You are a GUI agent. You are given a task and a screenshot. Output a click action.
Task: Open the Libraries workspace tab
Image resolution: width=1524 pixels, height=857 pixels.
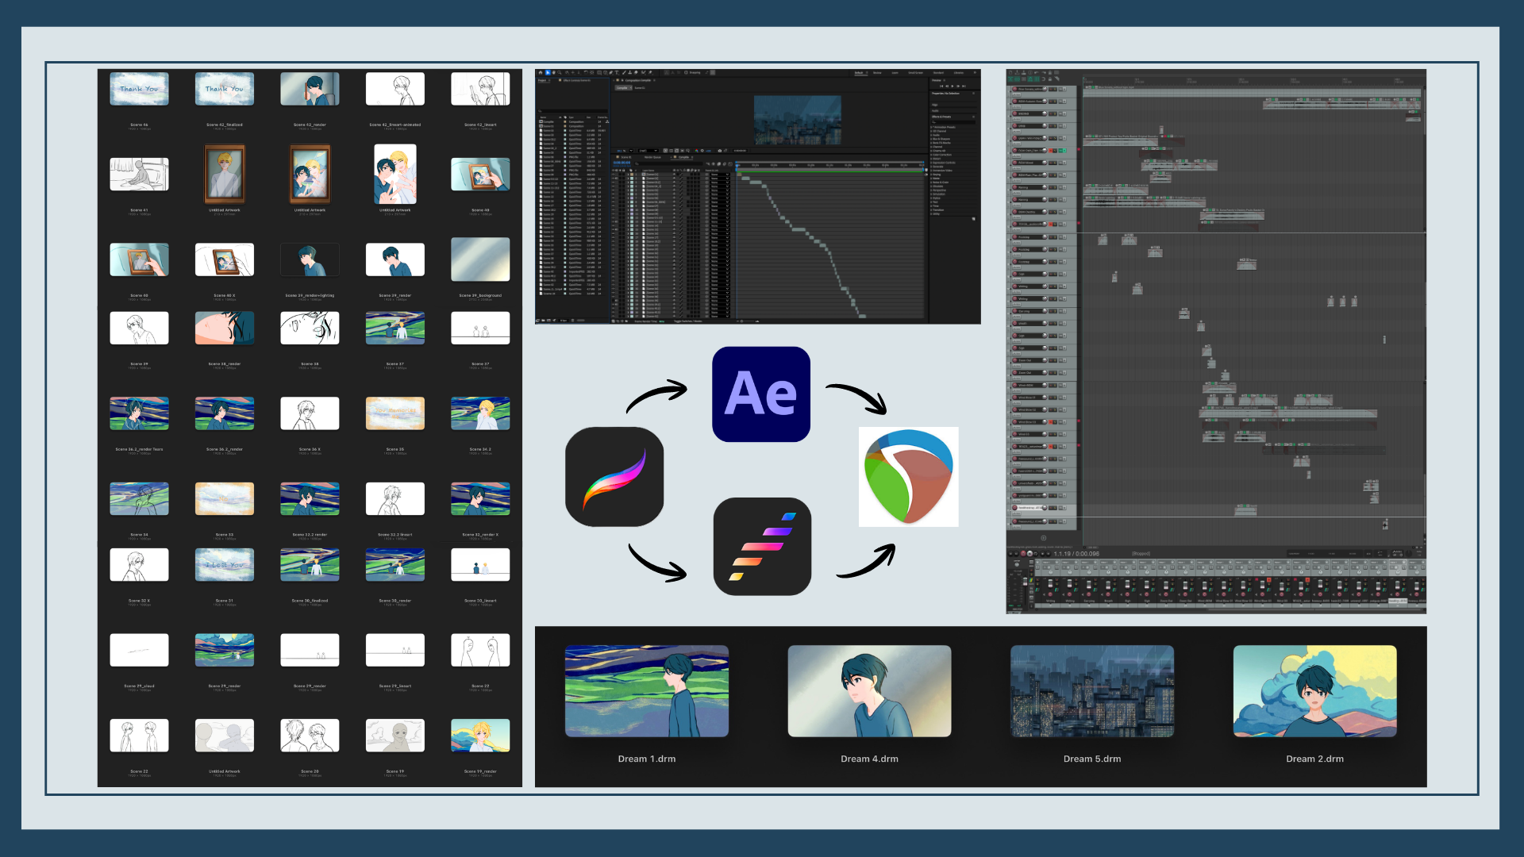959,73
